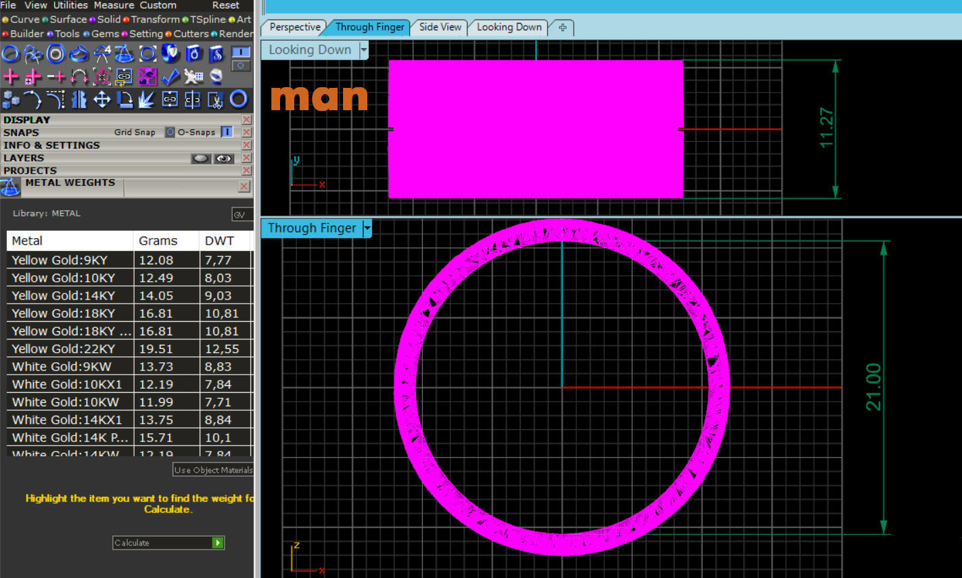Select the pink gem with arrows icon
The width and height of the screenshot is (962, 578).
pyautogui.click(x=102, y=77)
